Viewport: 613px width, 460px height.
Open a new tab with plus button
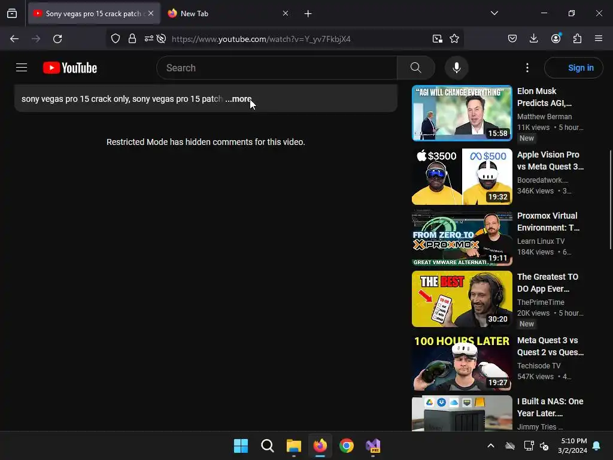(308, 14)
